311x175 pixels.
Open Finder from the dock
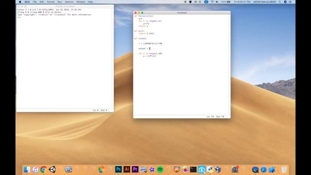click(x=27, y=170)
